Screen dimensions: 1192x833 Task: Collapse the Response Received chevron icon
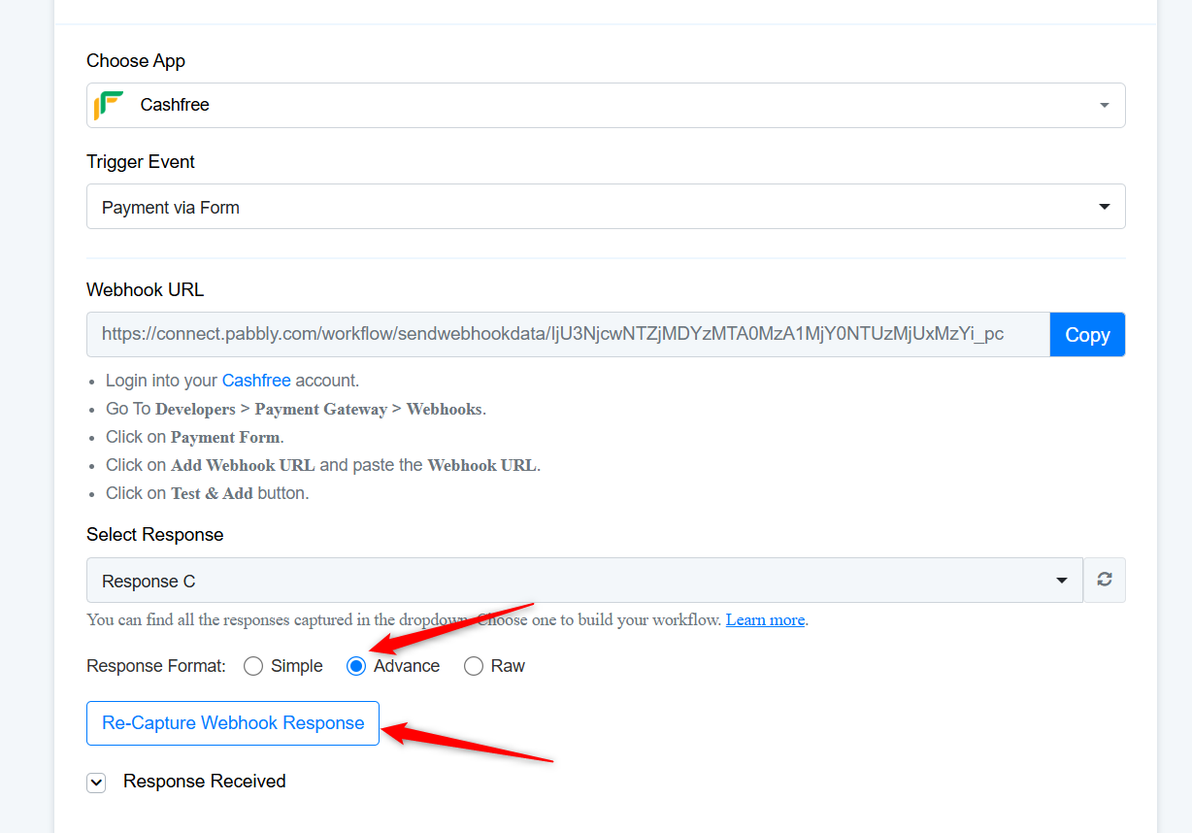(x=96, y=783)
